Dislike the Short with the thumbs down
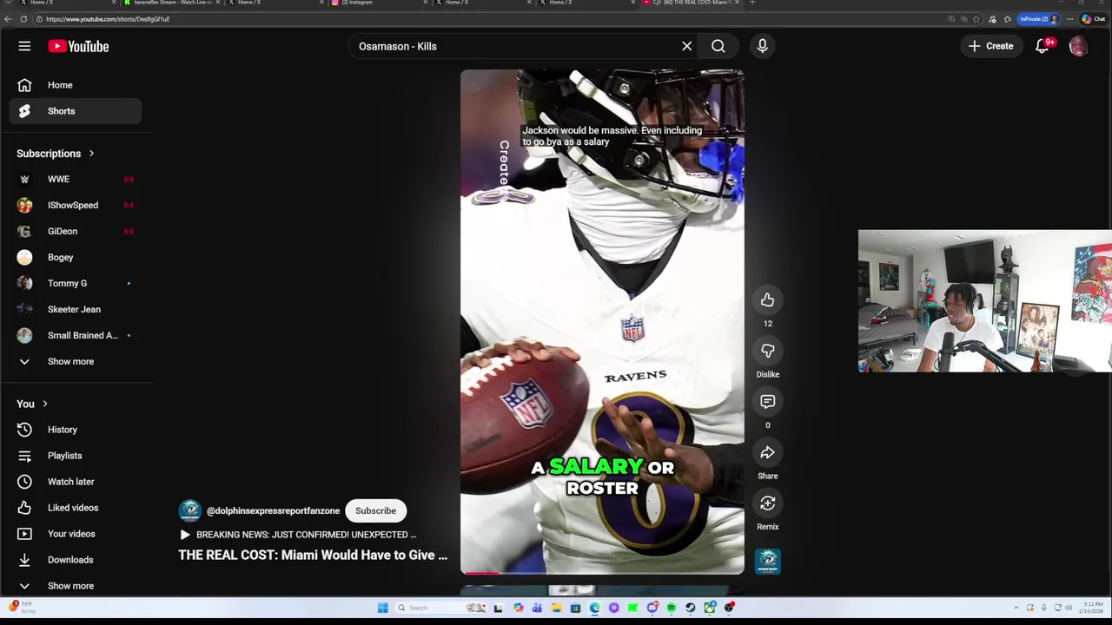This screenshot has width=1112, height=625. click(767, 351)
